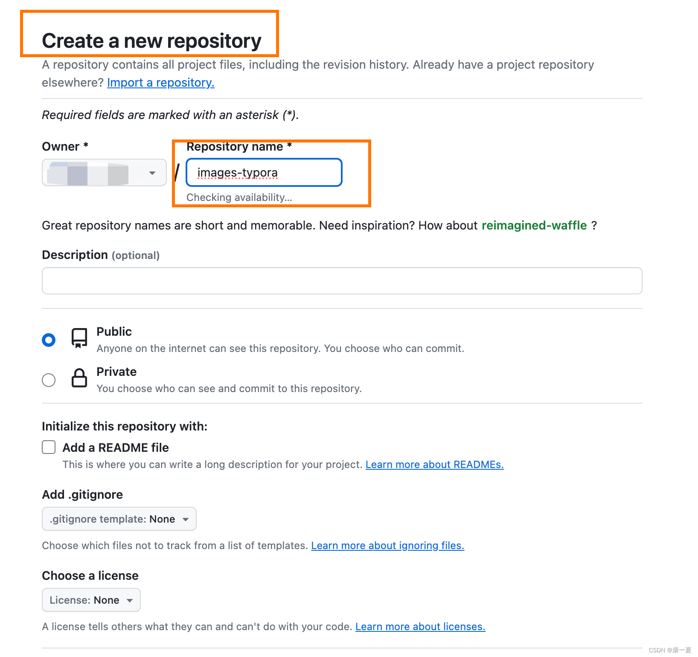
Task: Use suggested name reimagined-waffle
Action: tap(534, 225)
